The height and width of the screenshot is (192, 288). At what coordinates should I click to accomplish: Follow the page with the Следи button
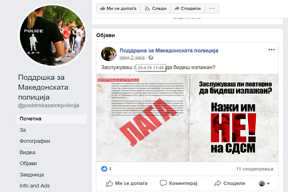pos(156,9)
